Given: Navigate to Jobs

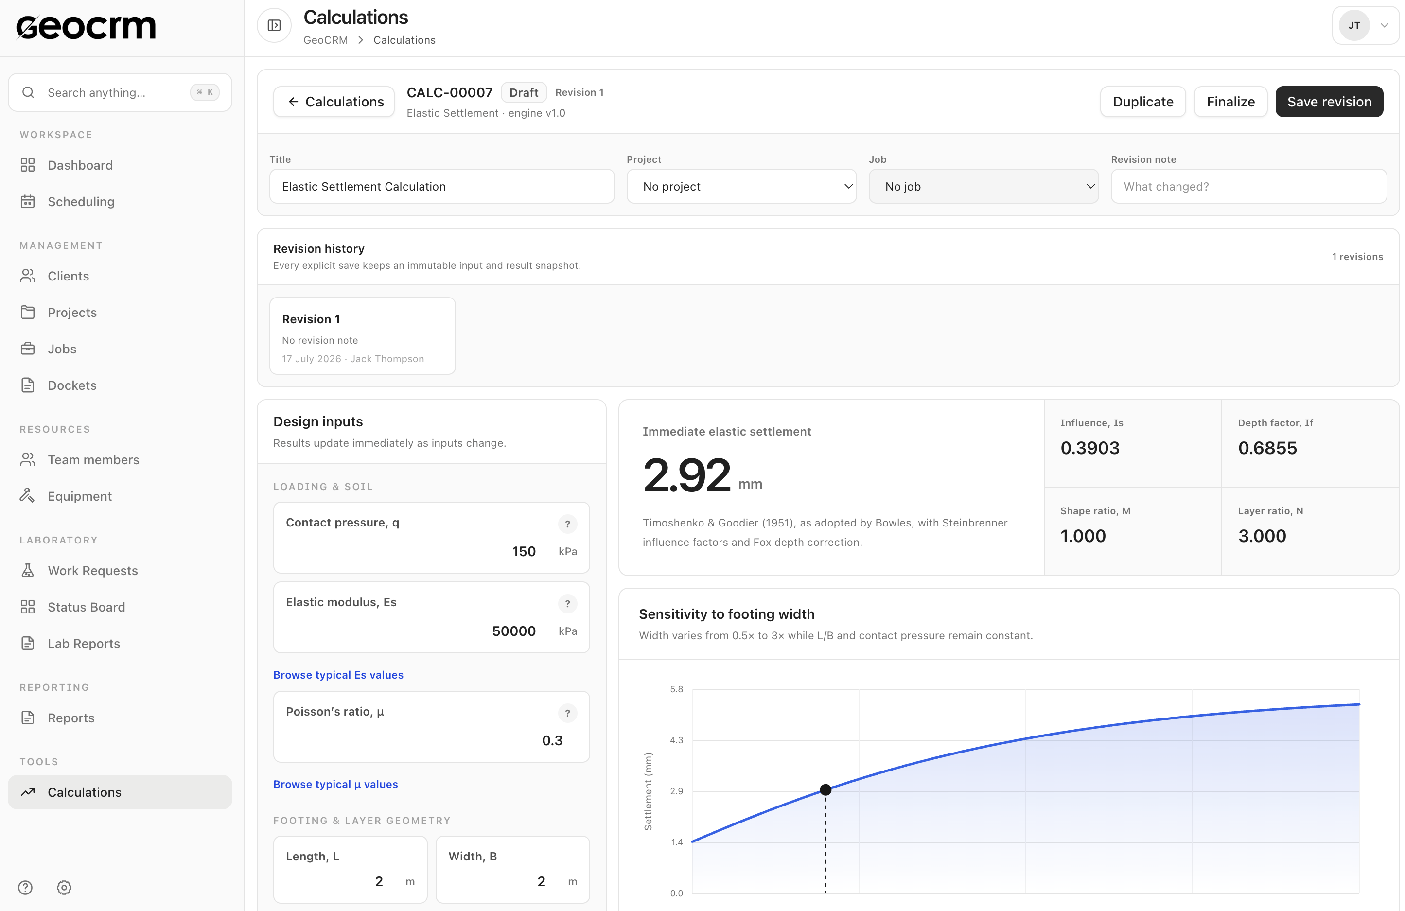Looking at the screenshot, I should tap(120, 349).
